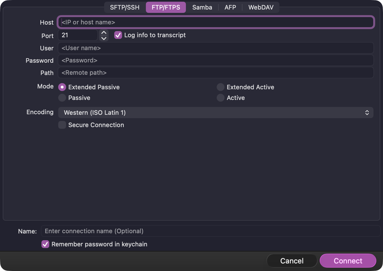Click the Host input field
The width and height of the screenshot is (383, 271).
pyautogui.click(x=216, y=22)
